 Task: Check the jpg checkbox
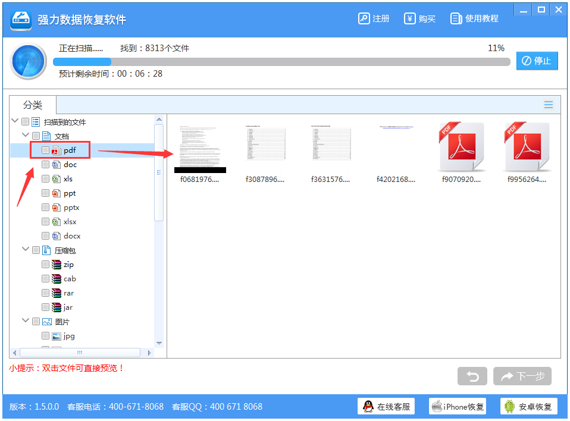pos(46,335)
